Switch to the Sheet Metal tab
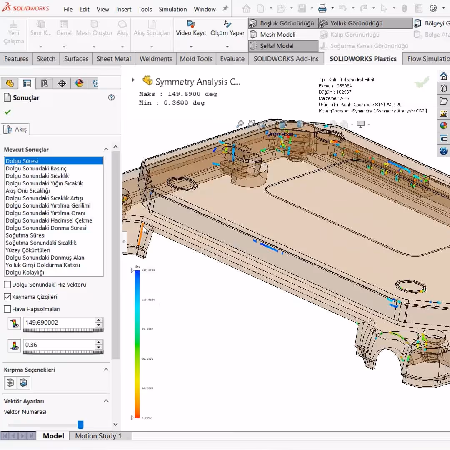 tap(113, 59)
